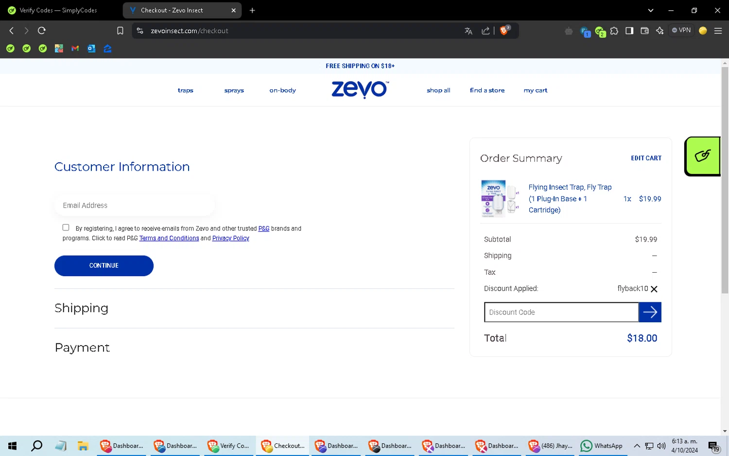Go back to the previous page
The width and height of the screenshot is (729, 456).
(11, 31)
